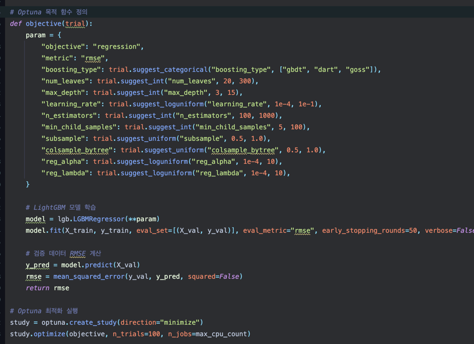
Task: Click the y_pred variable being assigned
Action: [x=37, y=265]
